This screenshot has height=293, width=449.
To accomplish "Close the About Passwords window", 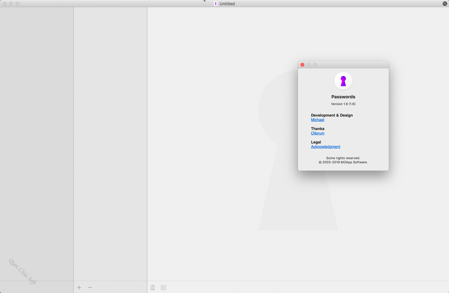I will pos(302,65).
